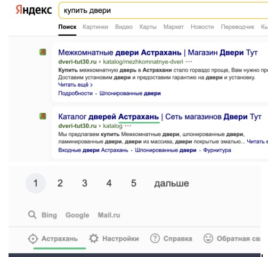Viewport: 268px width, 257px height.
Task: Select the Поиск tab
Action: [x=67, y=27]
